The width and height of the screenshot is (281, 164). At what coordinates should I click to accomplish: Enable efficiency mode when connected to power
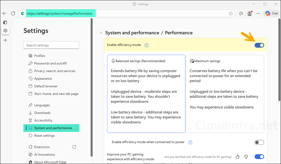259,142
